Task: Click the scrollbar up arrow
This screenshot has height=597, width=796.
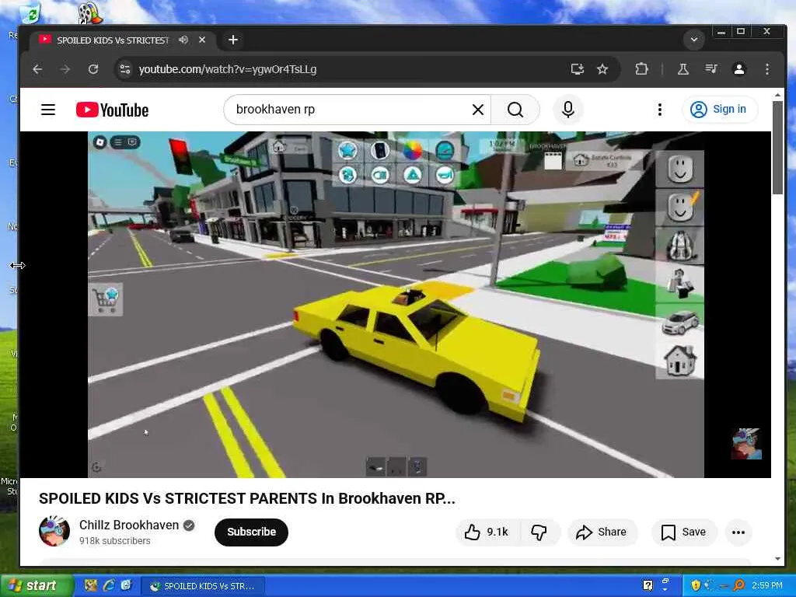Action: coord(777,95)
